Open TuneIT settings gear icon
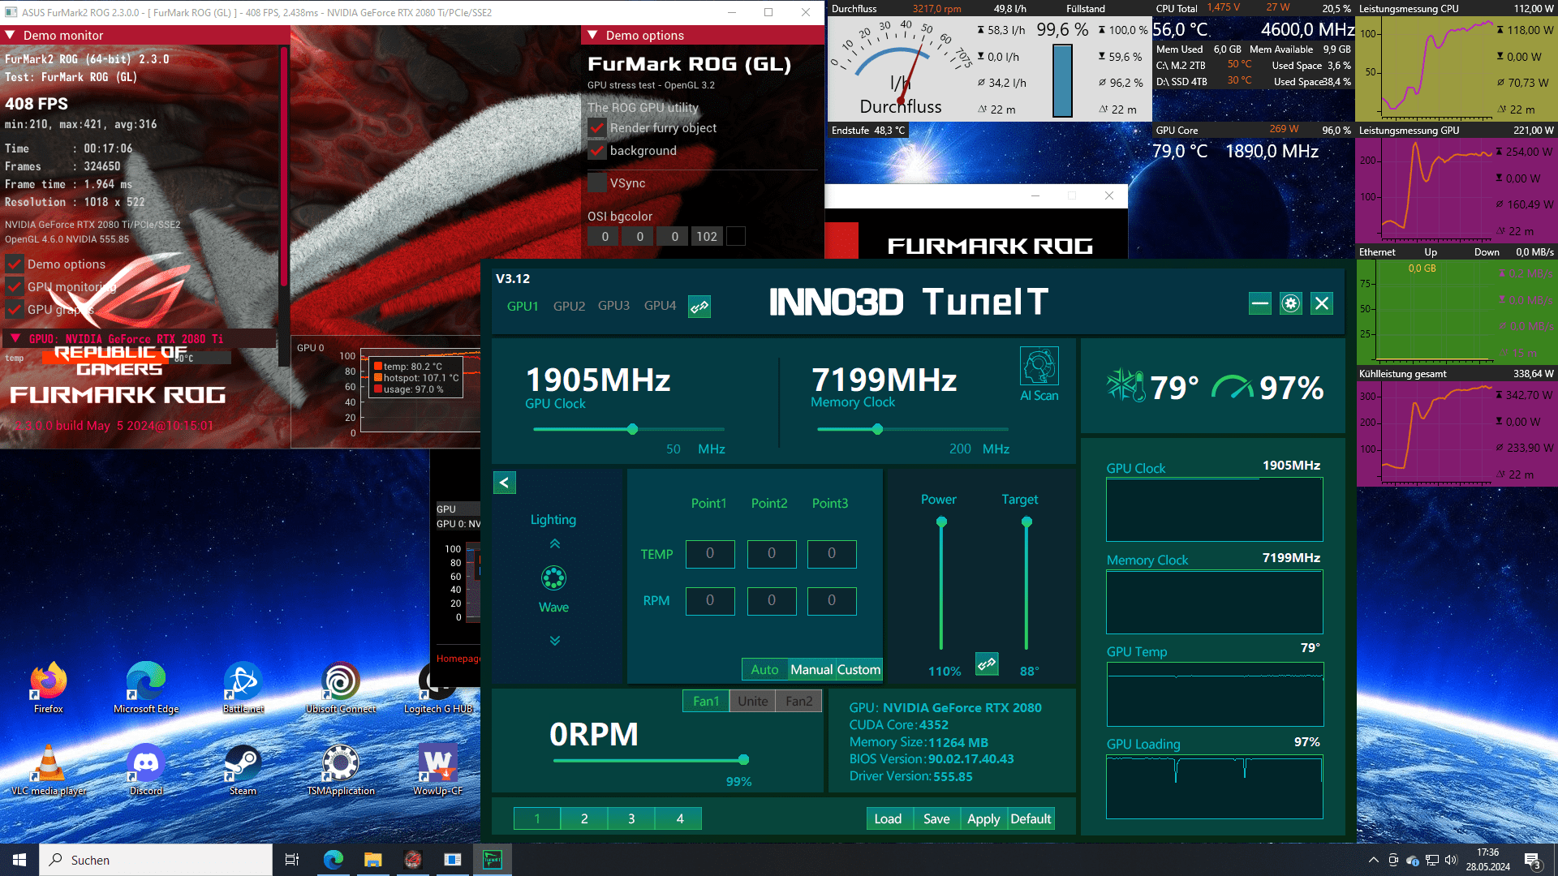This screenshot has height=876, width=1558. tap(1290, 303)
